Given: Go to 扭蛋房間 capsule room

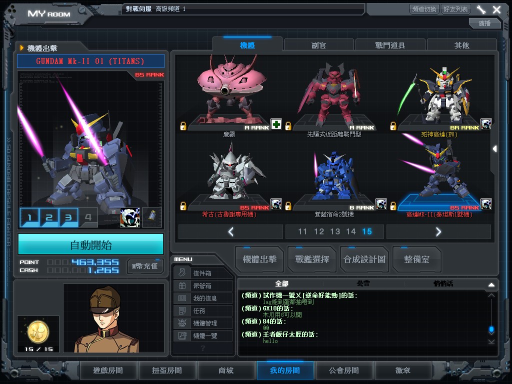Looking at the screenshot, I should 167,370.
